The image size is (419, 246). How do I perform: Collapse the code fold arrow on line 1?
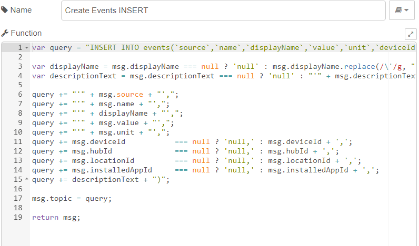(27, 48)
